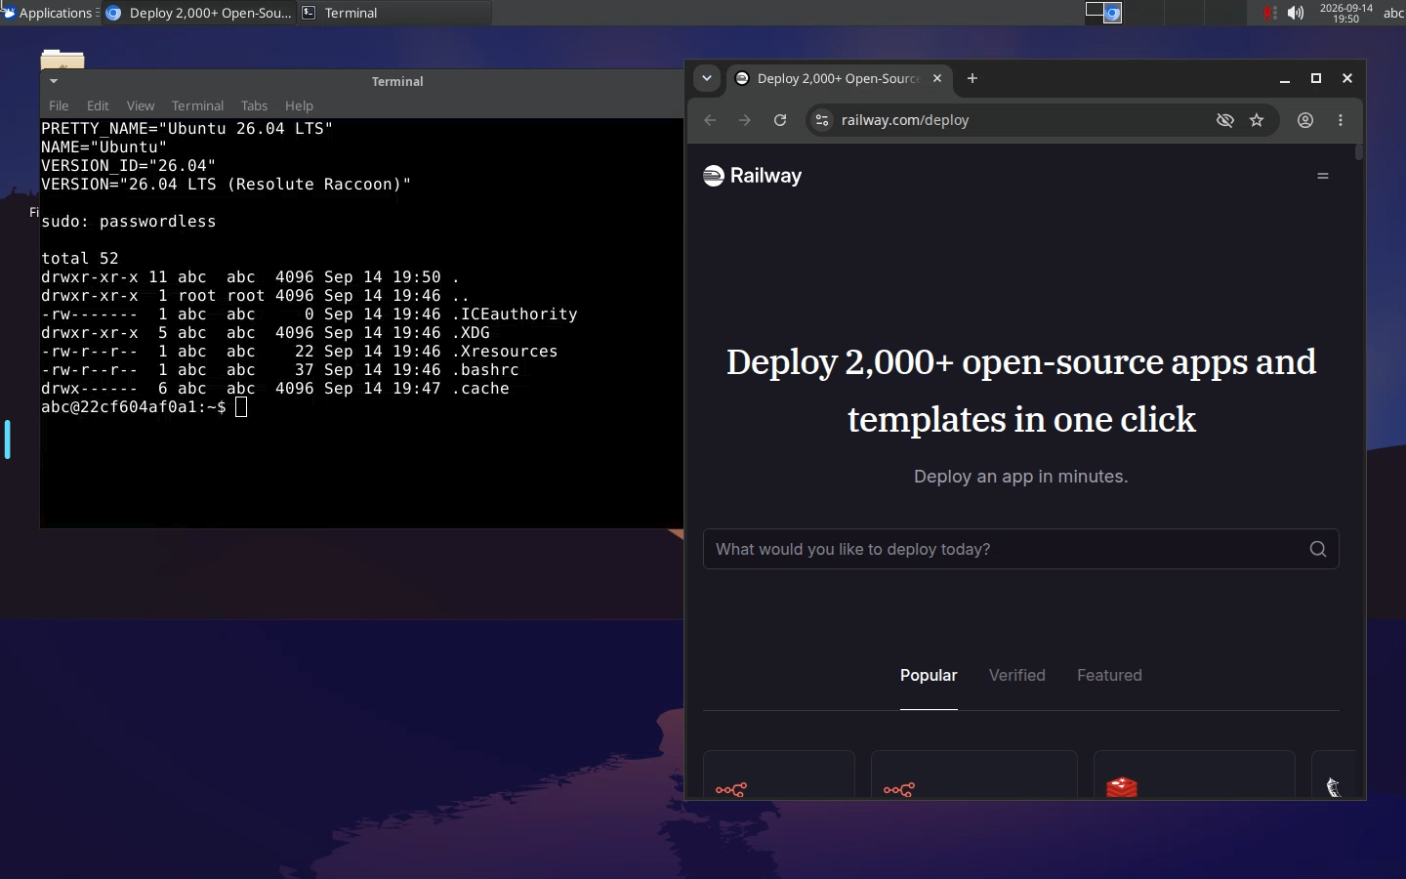Open the Chrome three-dot menu
The width and height of the screenshot is (1406, 879).
pyautogui.click(x=1341, y=120)
